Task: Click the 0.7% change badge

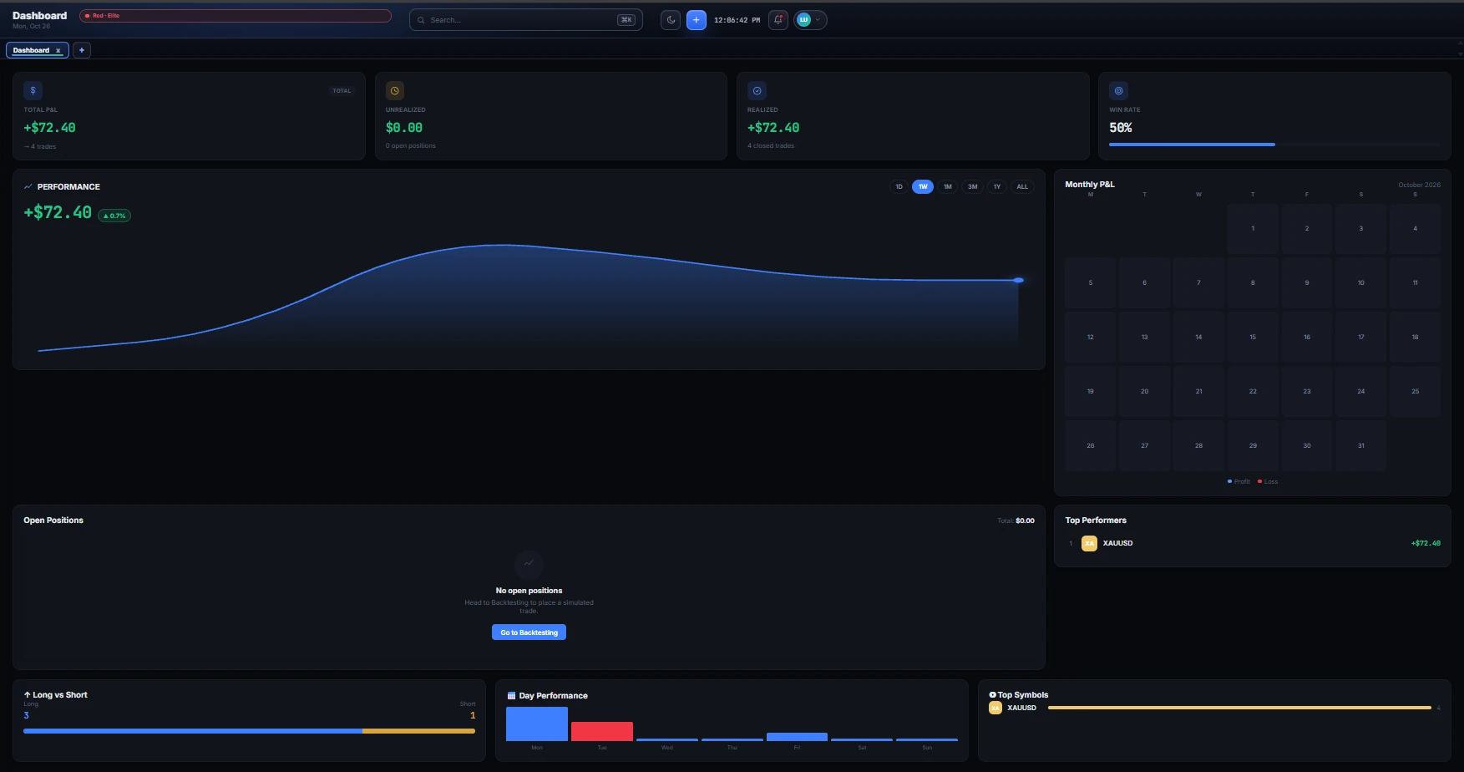Action: [114, 216]
